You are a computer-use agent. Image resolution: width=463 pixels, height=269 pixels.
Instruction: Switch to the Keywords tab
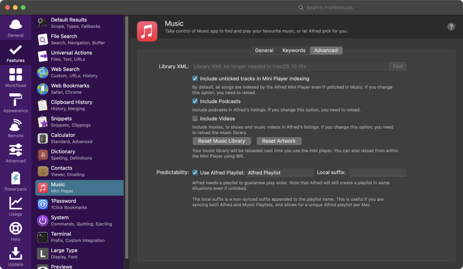[294, 50]
